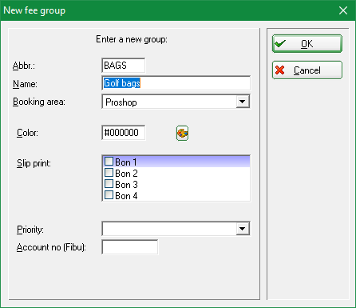Select the Bon 4 list item label
356x308 pixels.
(x=126, y=196)
